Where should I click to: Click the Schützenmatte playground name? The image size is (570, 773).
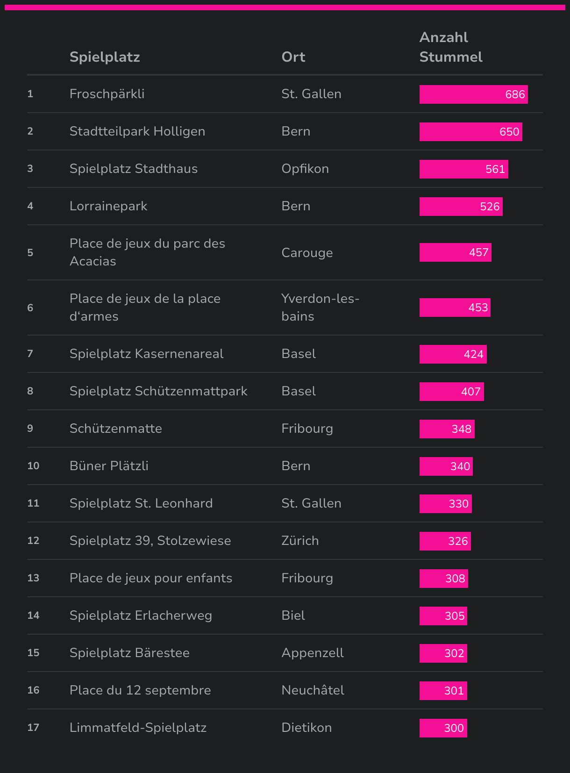pos(115,429)
